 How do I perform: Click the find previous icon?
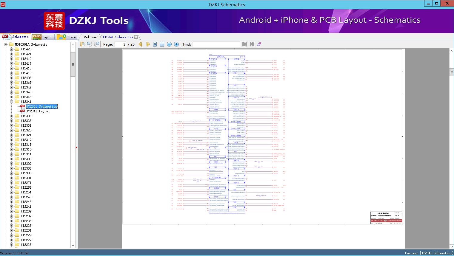click(x=245, y=44)
